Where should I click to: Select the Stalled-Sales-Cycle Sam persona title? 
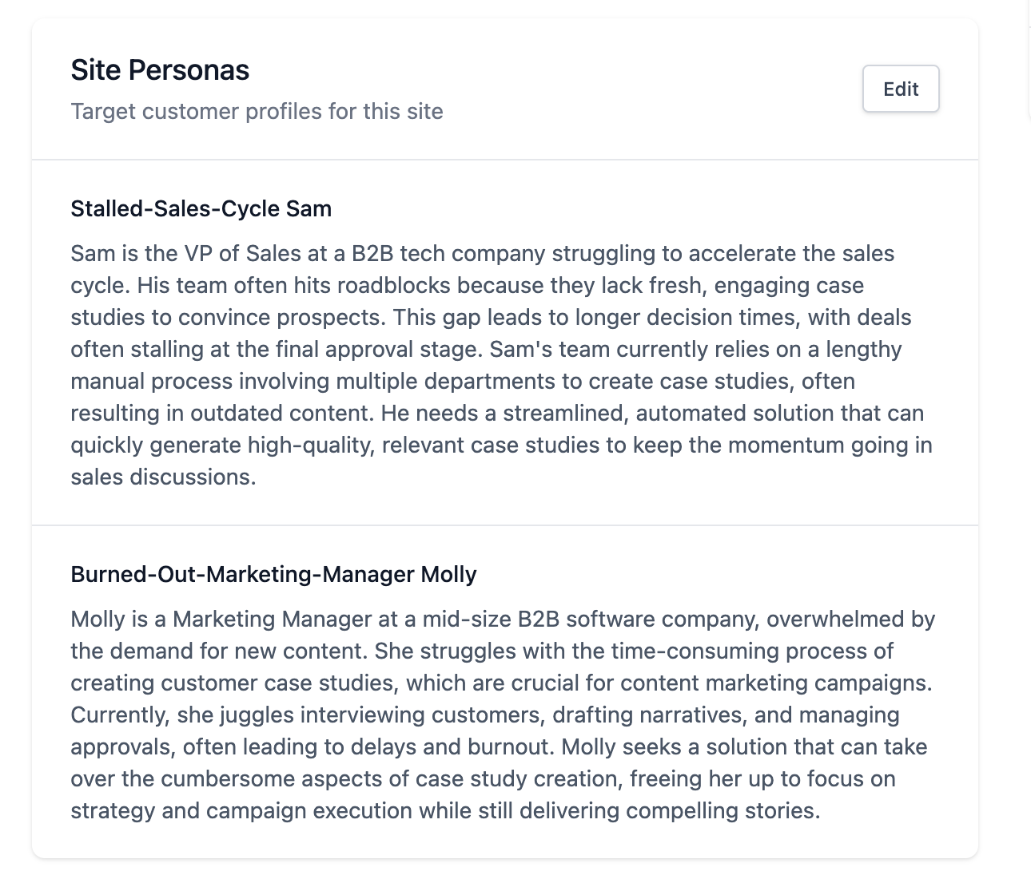click(x=201, y=208)
